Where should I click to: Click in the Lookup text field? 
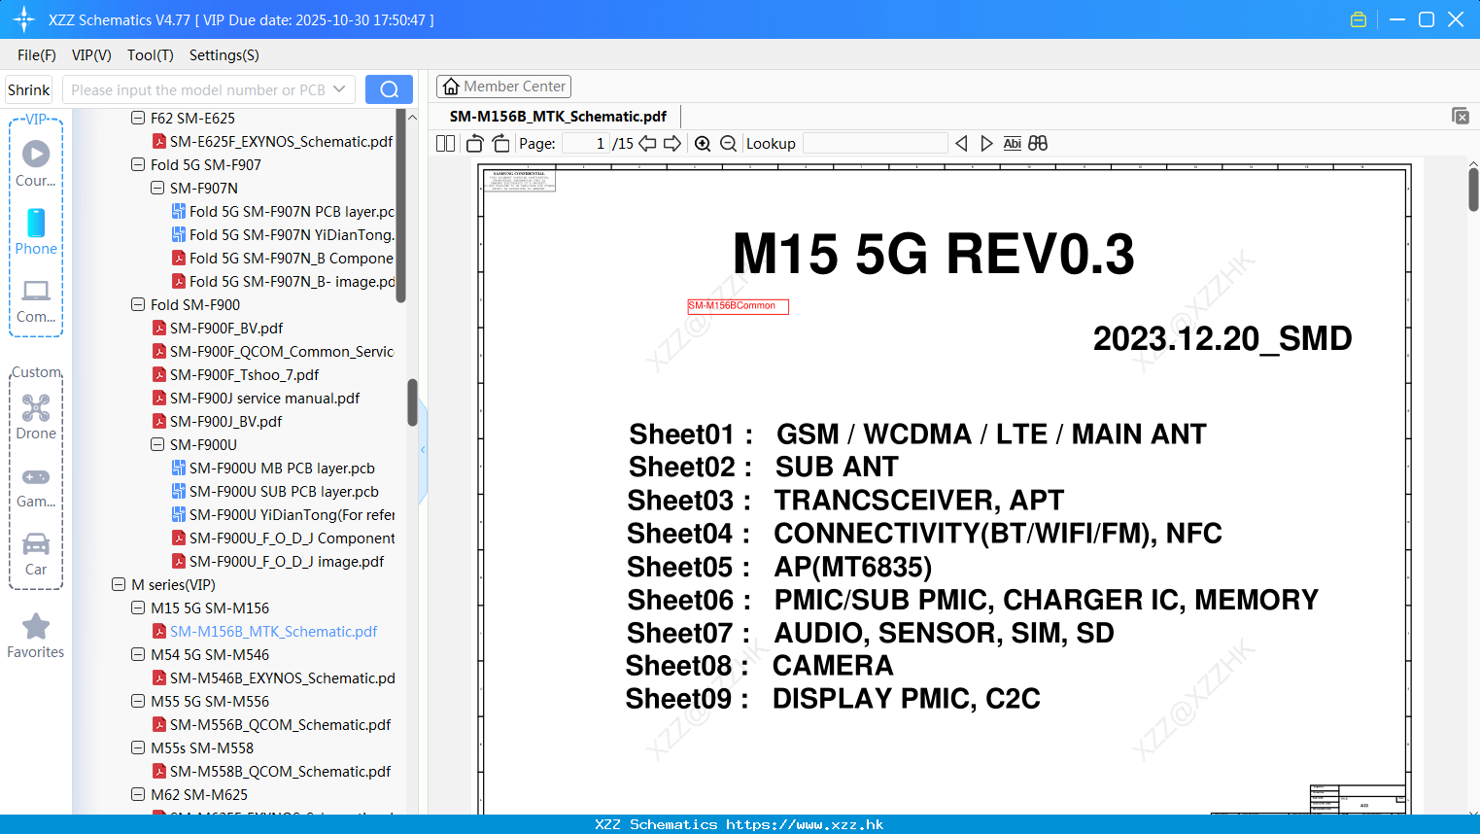(875, 144)
